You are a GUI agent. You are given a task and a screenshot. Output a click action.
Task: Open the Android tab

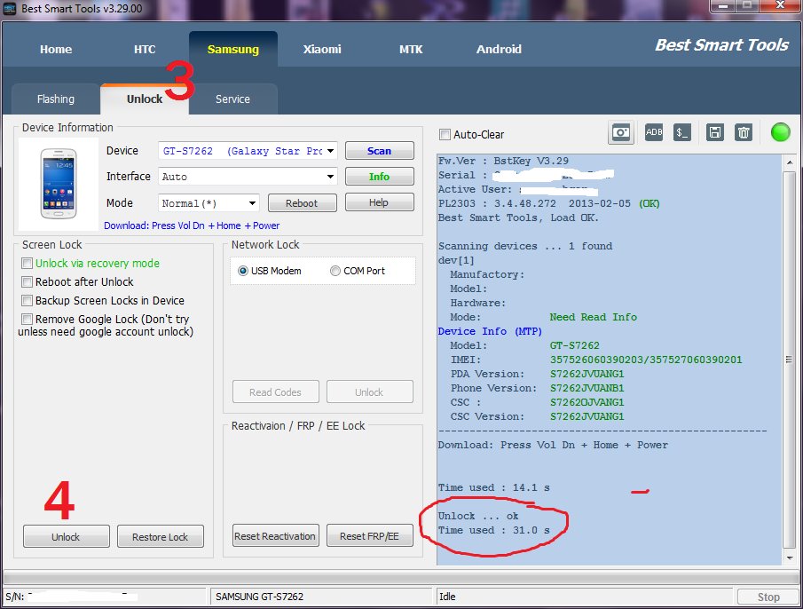(x=499, y=49)
